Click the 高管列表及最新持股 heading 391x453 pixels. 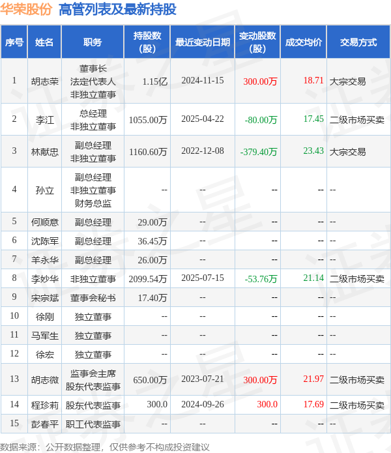(x=117, y=9)
